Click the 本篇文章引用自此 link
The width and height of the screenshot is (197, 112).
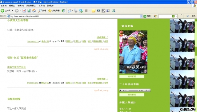[16, 67]
